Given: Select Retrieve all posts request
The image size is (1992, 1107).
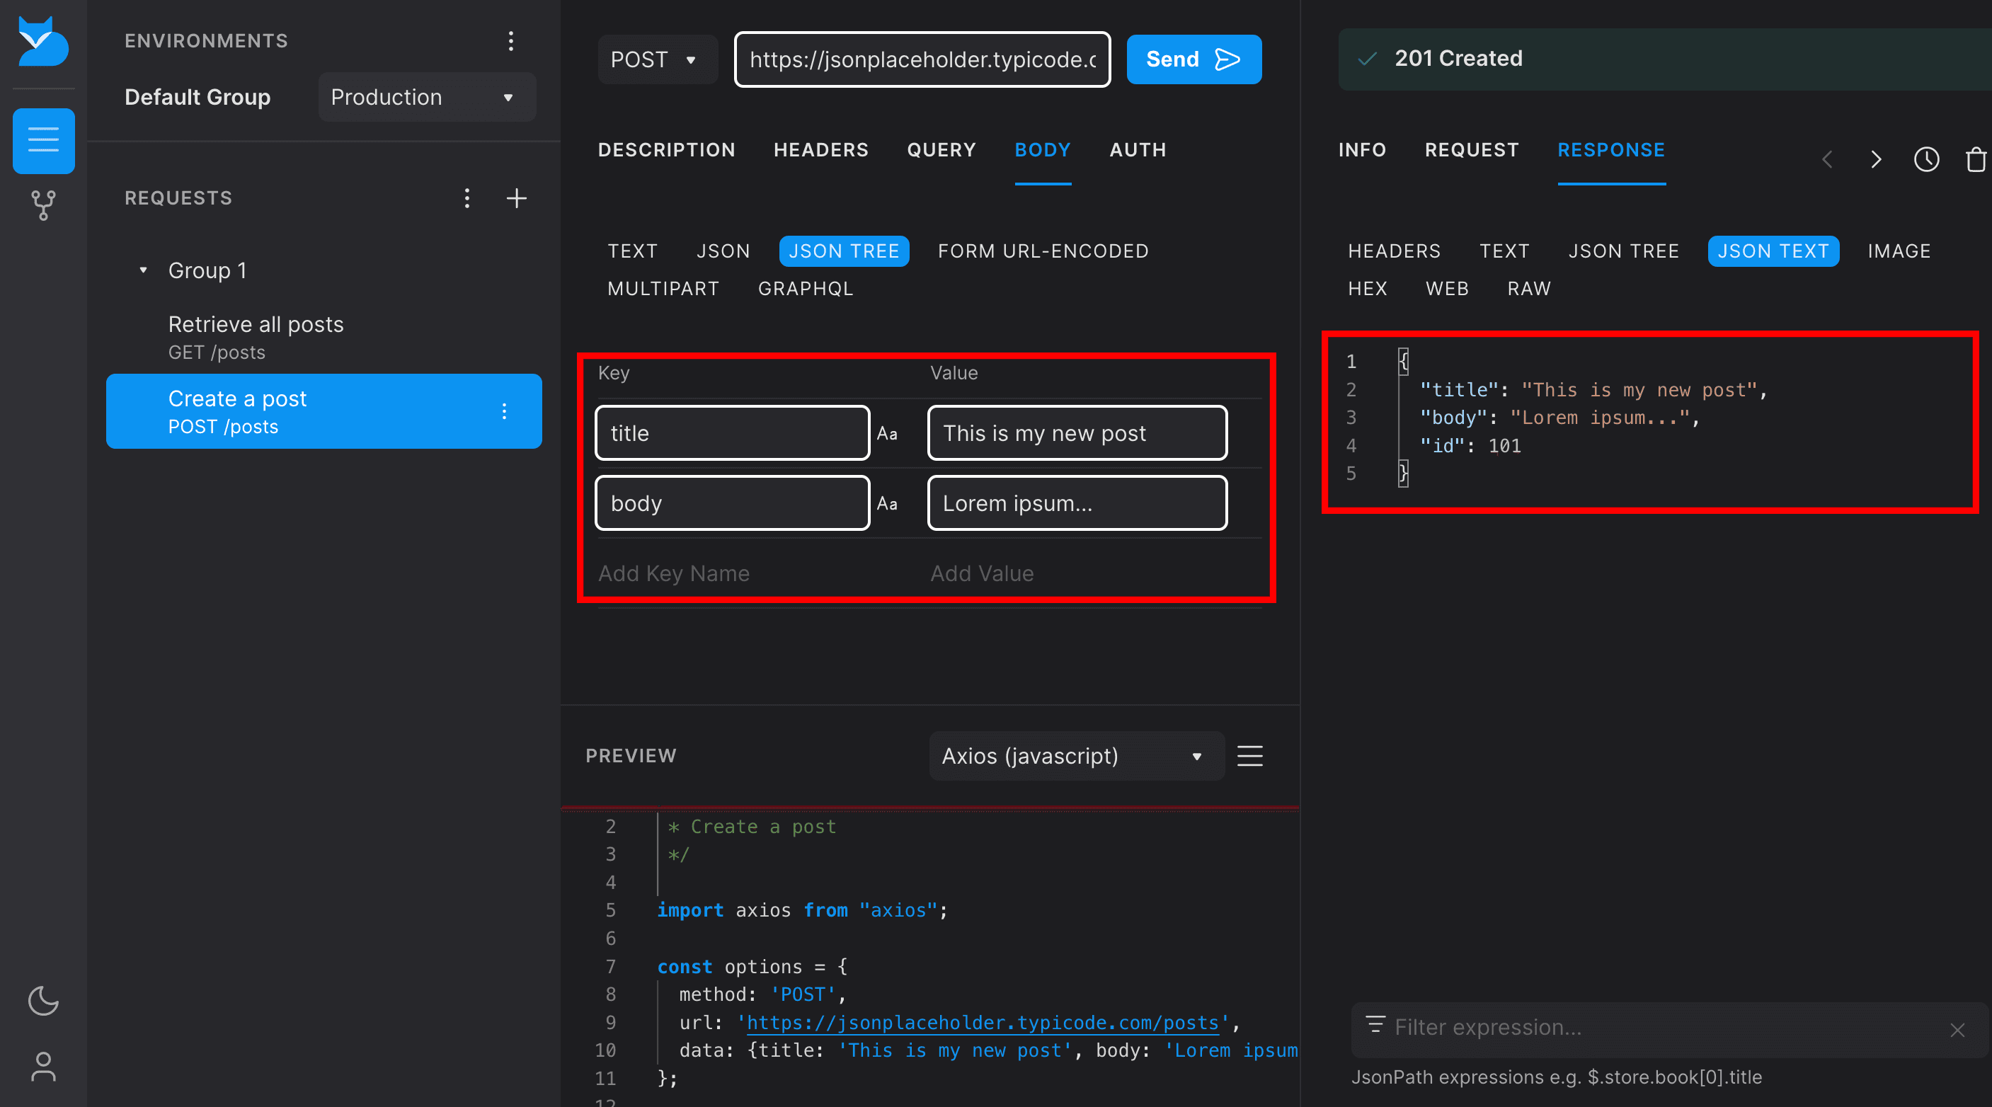Looking at the screenshot, I should coord(324,337).
